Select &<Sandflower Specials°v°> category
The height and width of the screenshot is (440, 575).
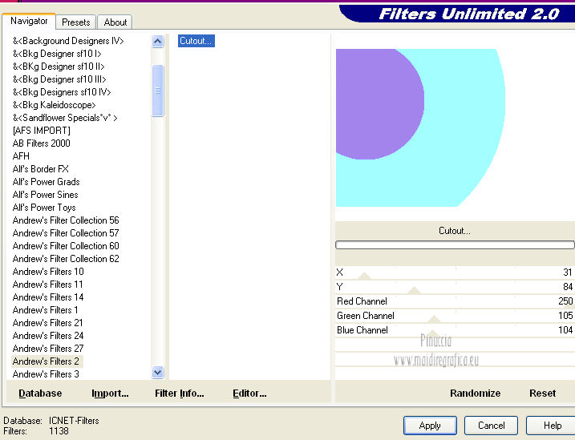(x=65, y=118)
